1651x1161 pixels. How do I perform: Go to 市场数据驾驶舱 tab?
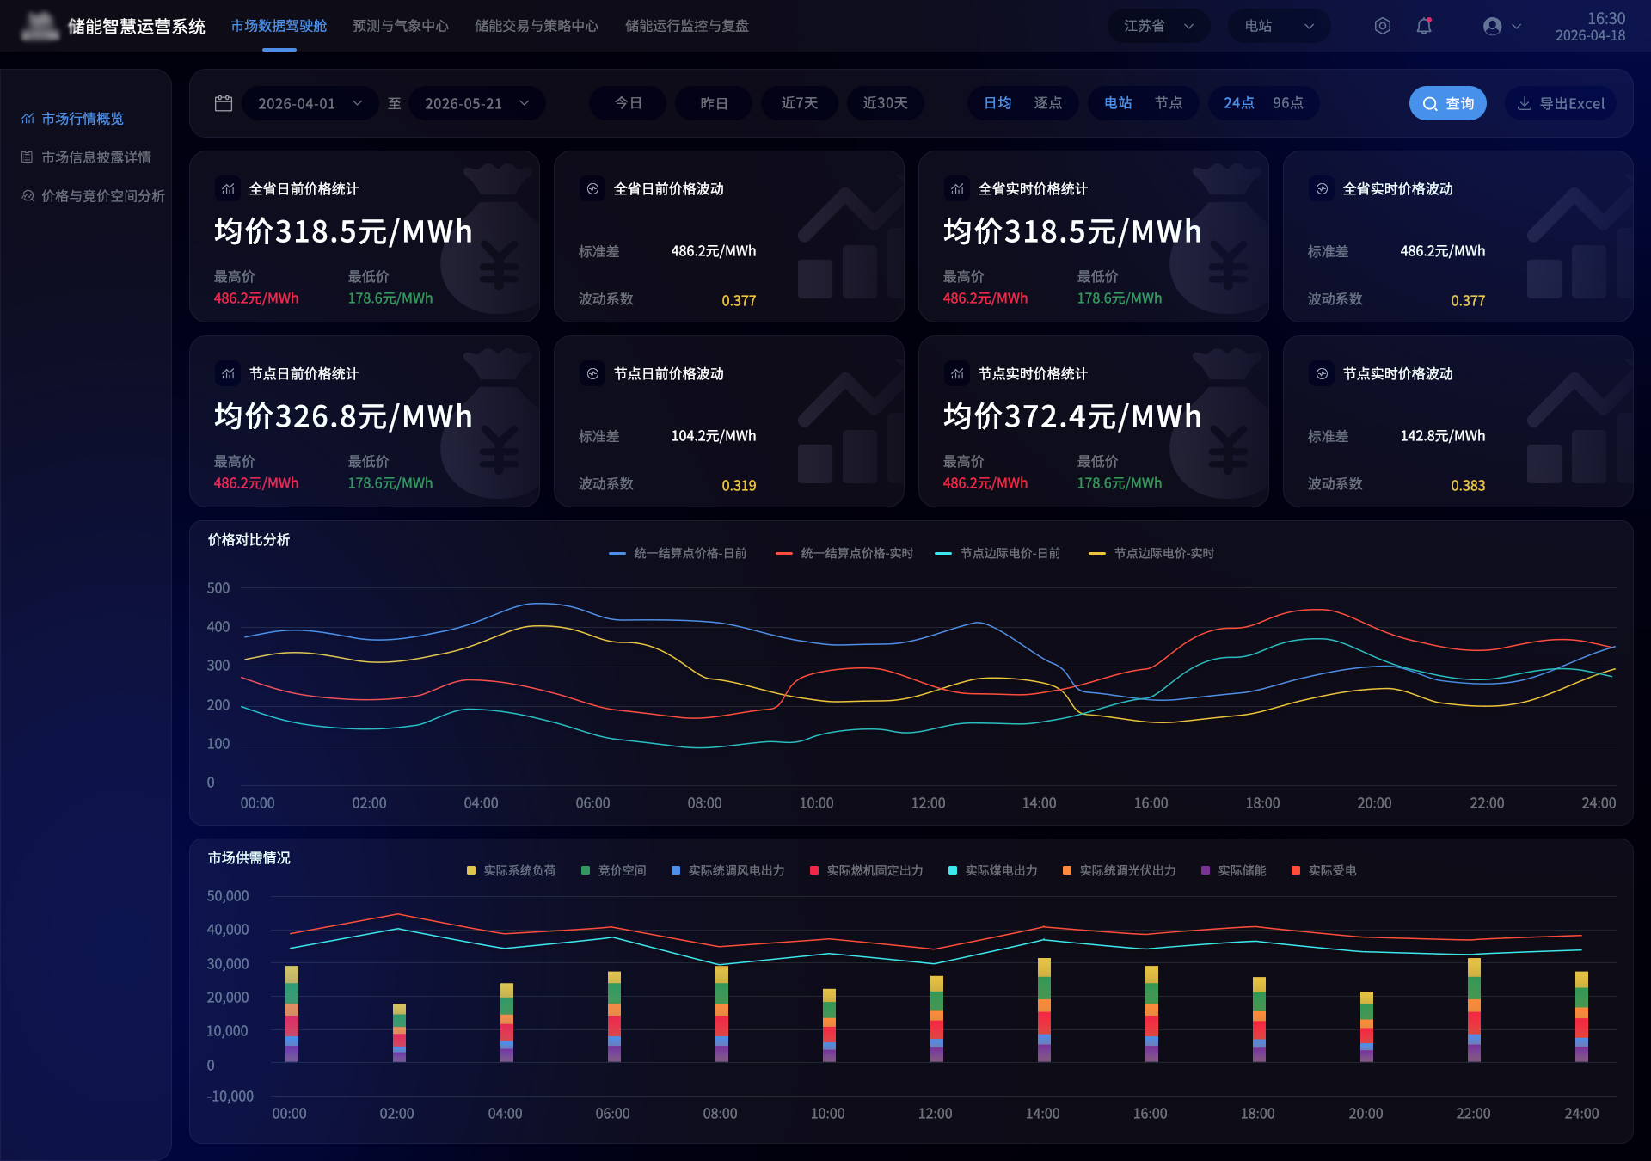pos(279,26)
